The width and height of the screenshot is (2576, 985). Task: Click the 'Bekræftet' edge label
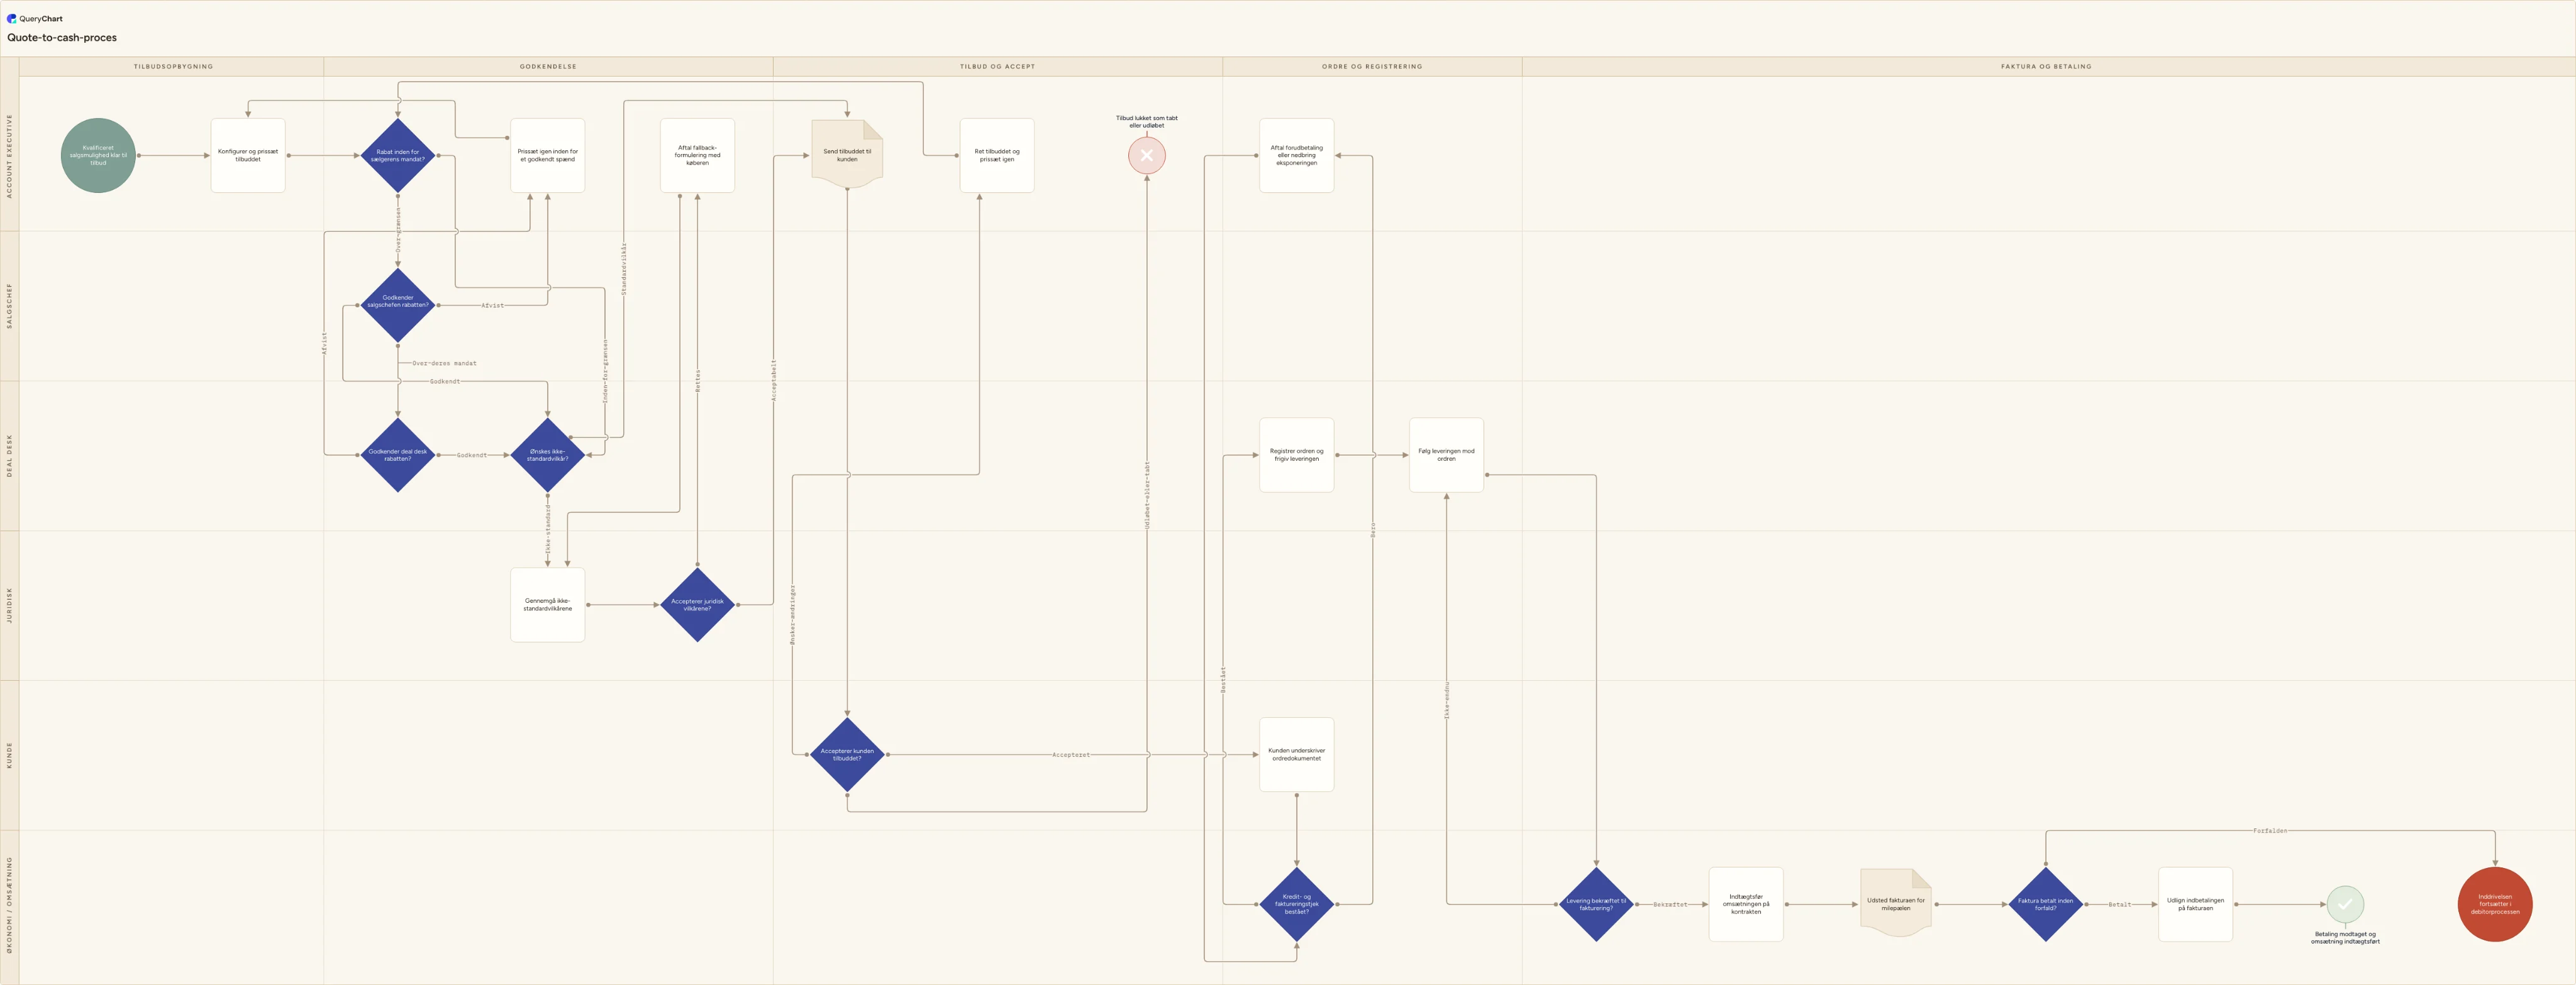(x=1669, y=904)
